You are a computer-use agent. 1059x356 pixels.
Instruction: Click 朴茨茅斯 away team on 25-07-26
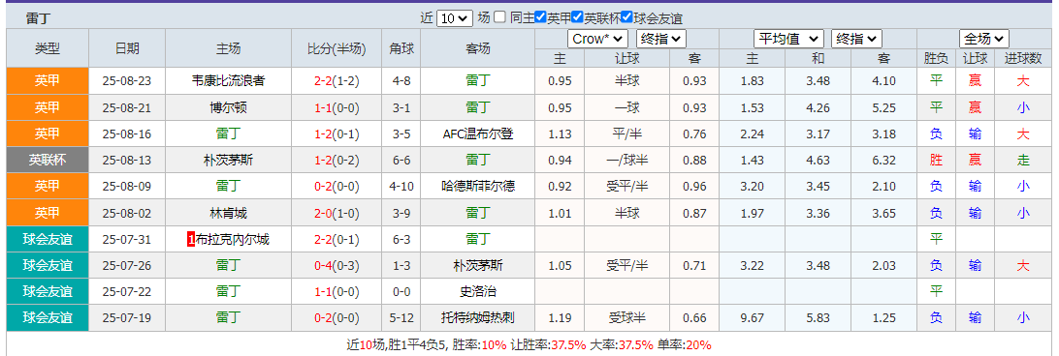point(478,266)
